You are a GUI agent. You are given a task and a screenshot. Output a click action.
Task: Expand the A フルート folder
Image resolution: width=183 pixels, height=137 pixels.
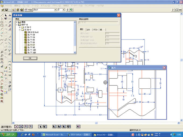point(20,27)
